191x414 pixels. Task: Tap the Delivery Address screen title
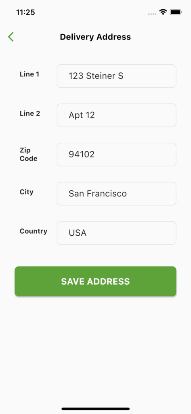coord(95,37)
